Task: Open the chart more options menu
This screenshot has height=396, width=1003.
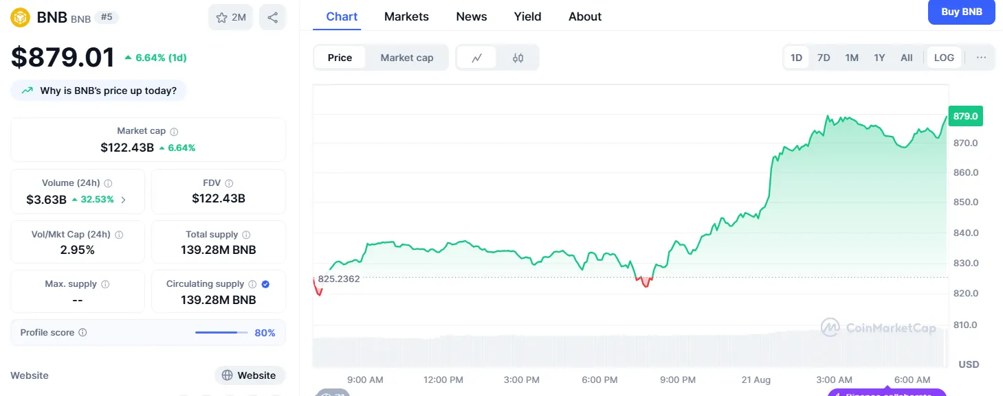Action: pyautogui.click(x=981, y=58)
